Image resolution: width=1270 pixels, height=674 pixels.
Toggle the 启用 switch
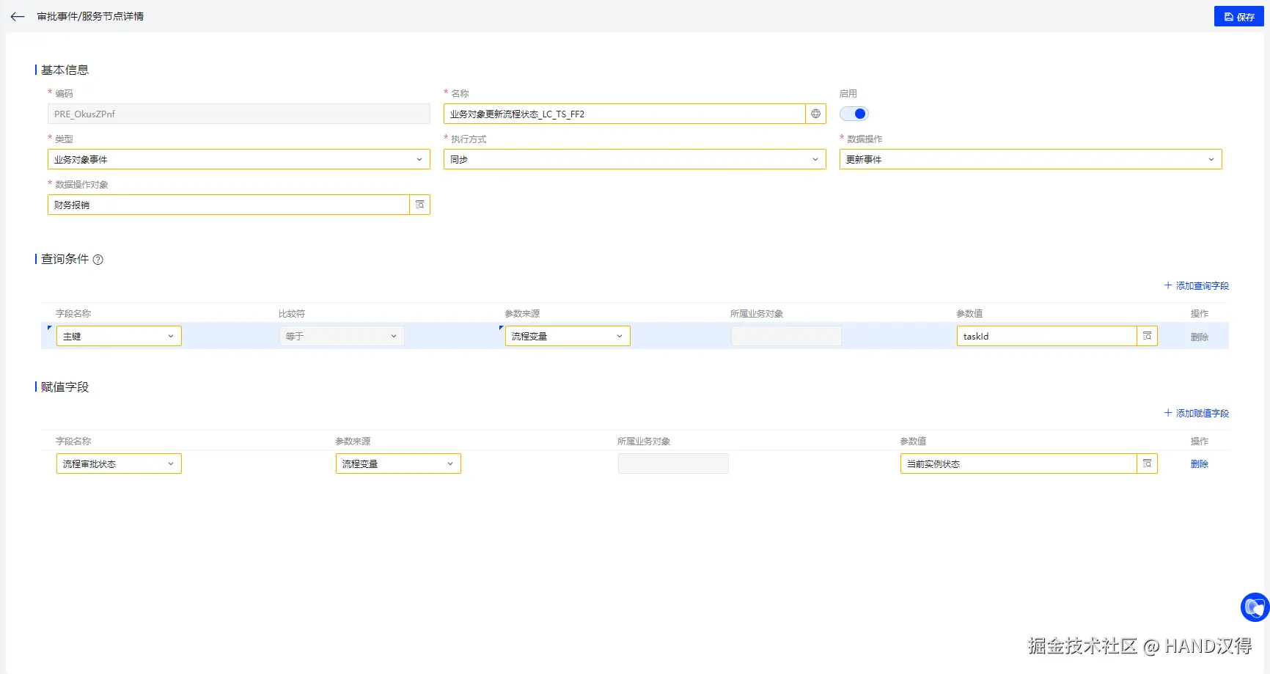(854, 114)
